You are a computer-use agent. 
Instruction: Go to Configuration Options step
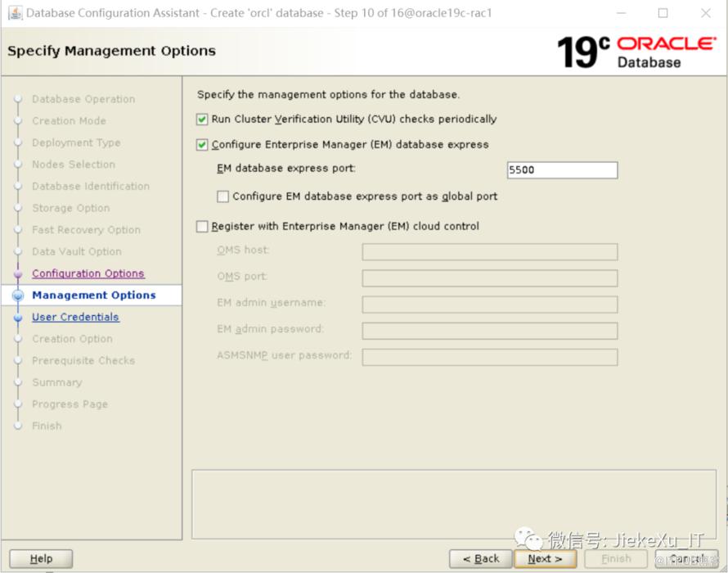(x=88, y=273)
